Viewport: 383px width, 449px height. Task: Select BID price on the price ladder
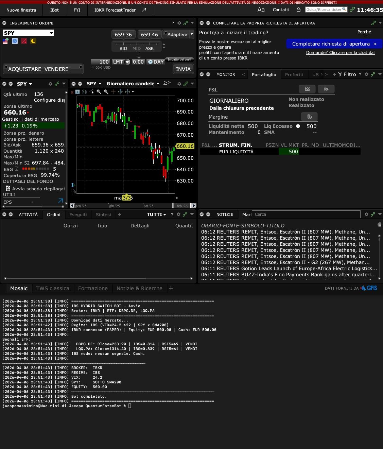pyautogui.click(x=123, y=49)
